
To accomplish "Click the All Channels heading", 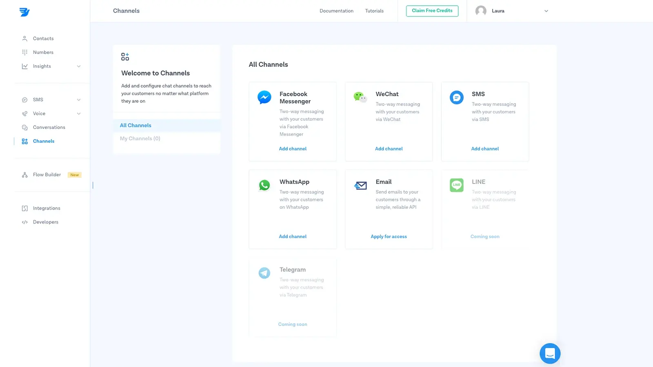I will [268, 64].
